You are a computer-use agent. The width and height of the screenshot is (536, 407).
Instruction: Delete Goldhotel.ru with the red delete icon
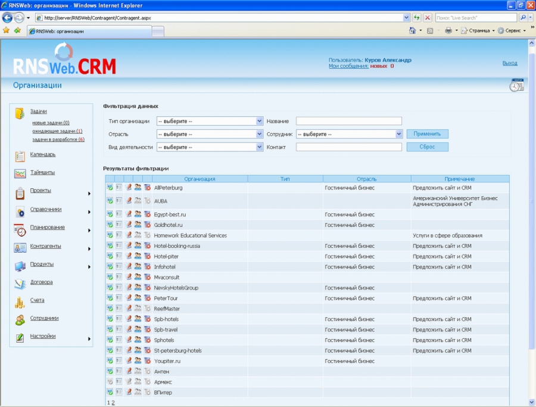[x=149, y=225]
